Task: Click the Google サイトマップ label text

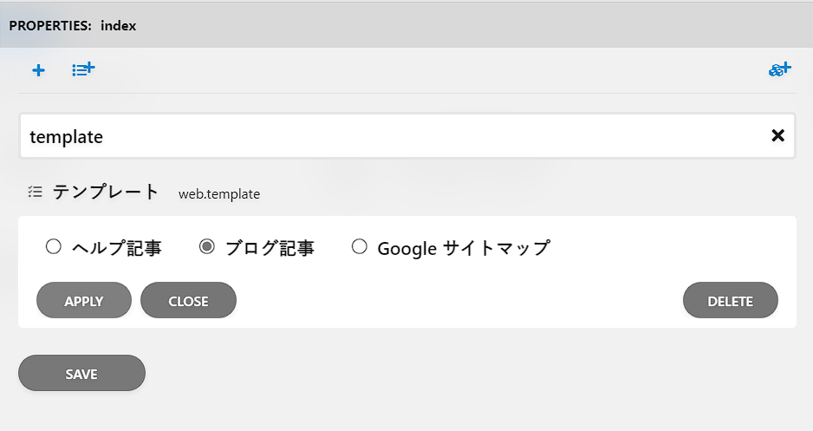Action: [x=464, y=248]
